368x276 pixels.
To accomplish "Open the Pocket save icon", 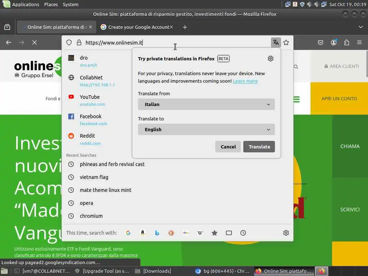I will tap(321, 42).
